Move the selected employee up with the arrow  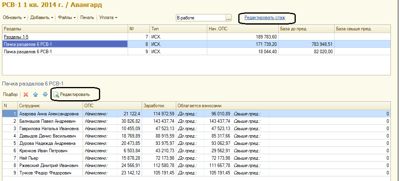pyautogui.click(x=36, y=94)
